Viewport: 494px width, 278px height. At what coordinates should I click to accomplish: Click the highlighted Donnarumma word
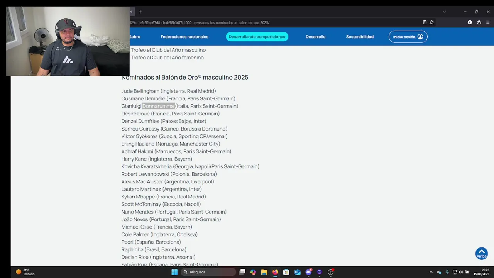click(158, 106)
